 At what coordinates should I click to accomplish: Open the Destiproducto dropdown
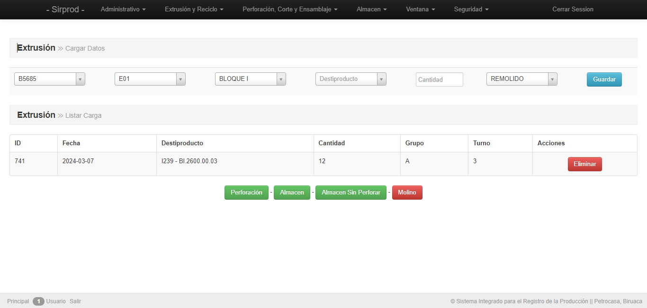coord(351,79)
